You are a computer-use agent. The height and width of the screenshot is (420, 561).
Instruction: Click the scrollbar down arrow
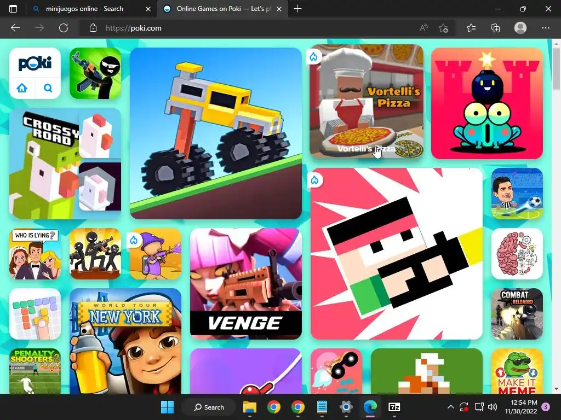[556, 389]
